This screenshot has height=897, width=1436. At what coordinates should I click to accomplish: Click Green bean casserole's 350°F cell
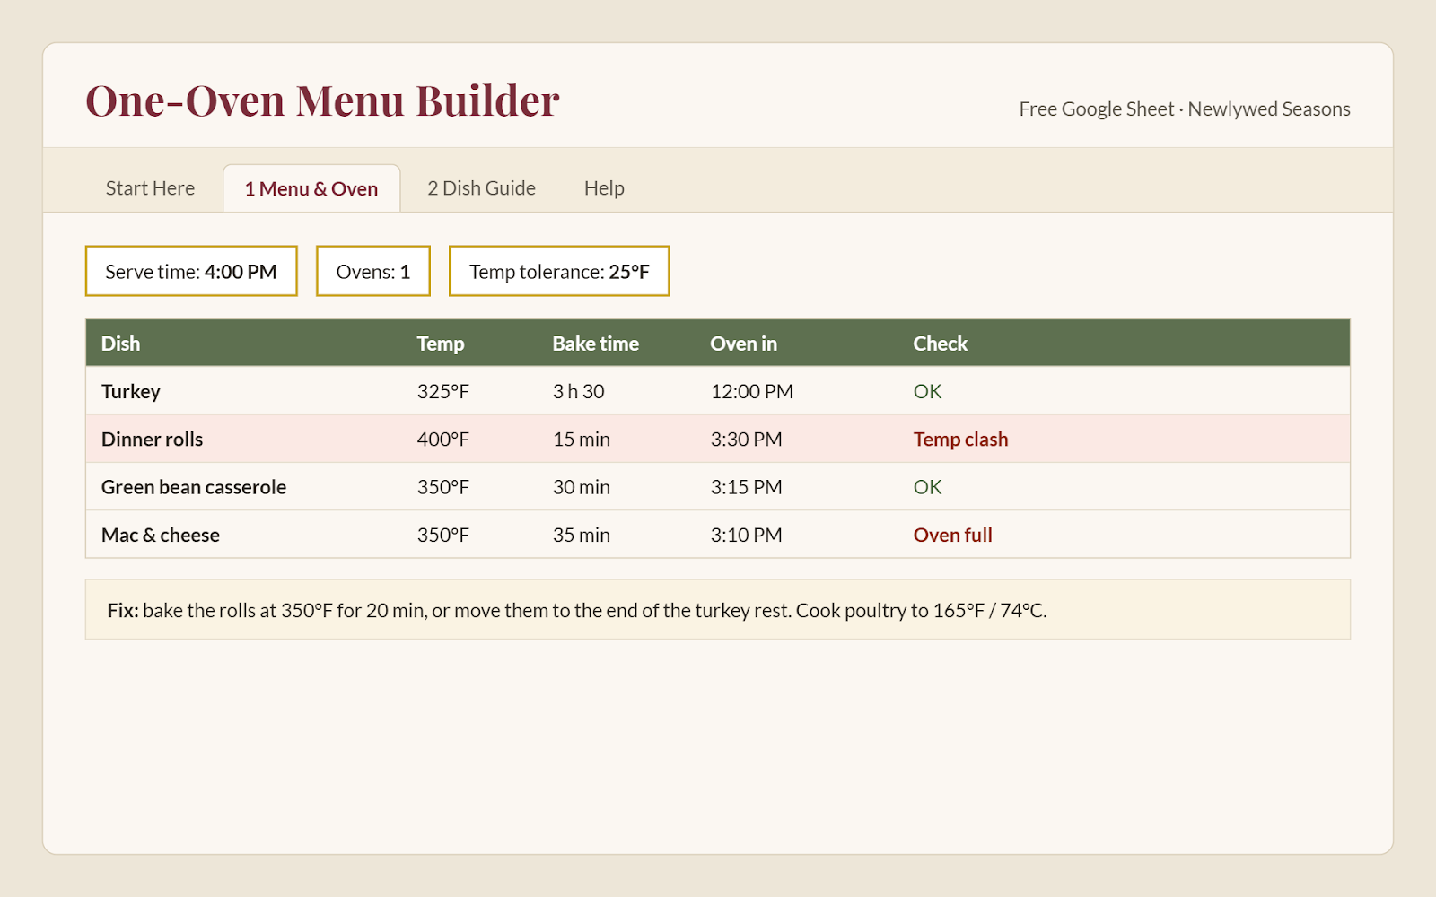point(443,487)
